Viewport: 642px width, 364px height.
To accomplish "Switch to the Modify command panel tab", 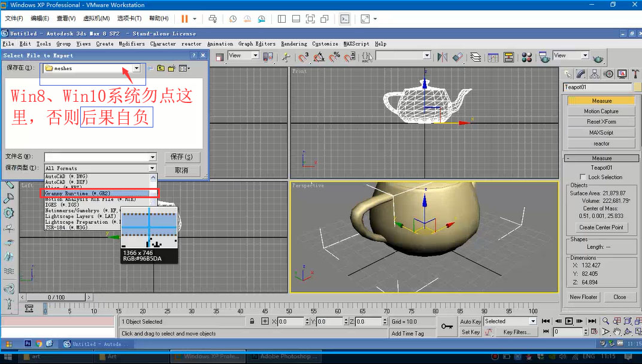I will click(x=582, y=74).
